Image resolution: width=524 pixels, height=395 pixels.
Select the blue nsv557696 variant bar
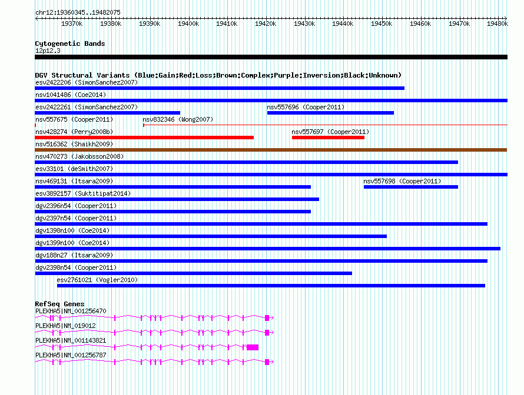point(330,113)
